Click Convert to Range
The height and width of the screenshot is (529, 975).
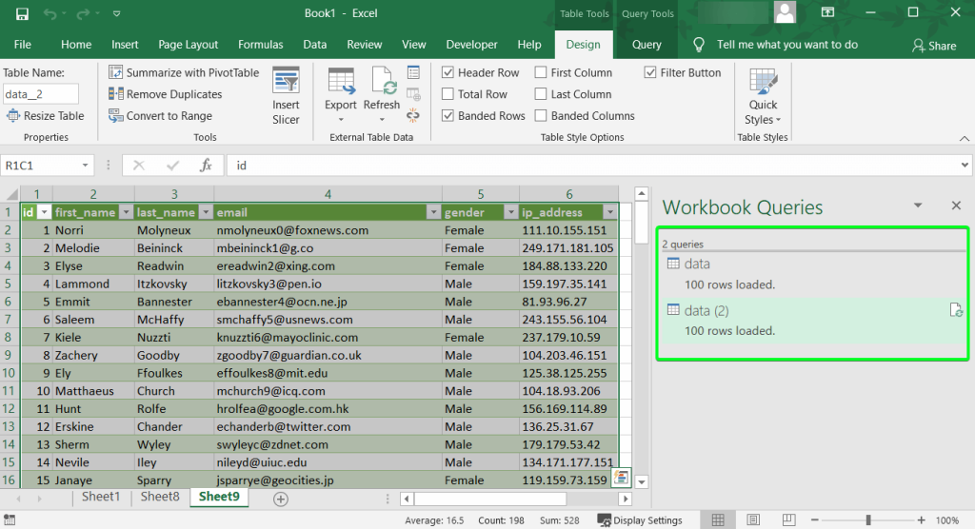click(160, 116)
